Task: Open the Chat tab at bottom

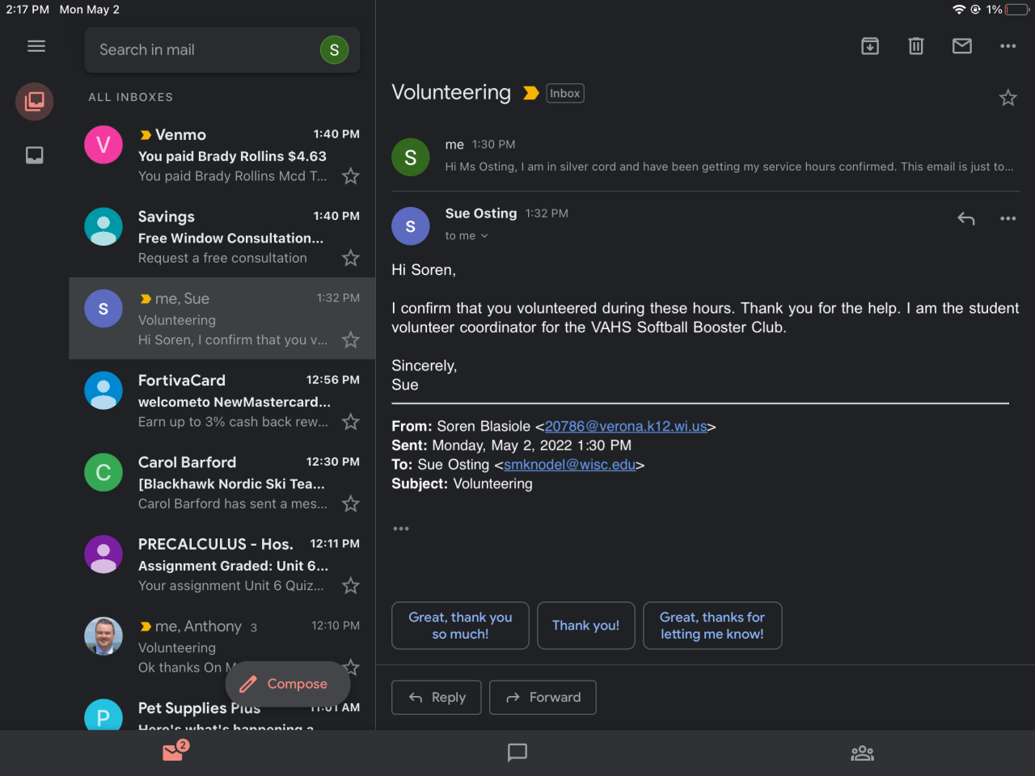Action: tap(517, 753)
